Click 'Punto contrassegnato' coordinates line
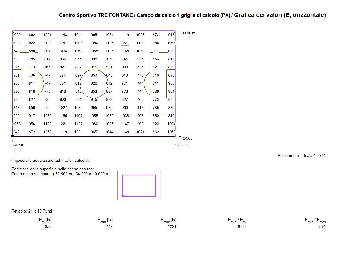 click(x=61, y=174)
